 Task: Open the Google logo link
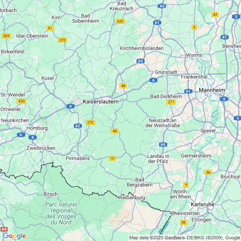click(15, 236)
